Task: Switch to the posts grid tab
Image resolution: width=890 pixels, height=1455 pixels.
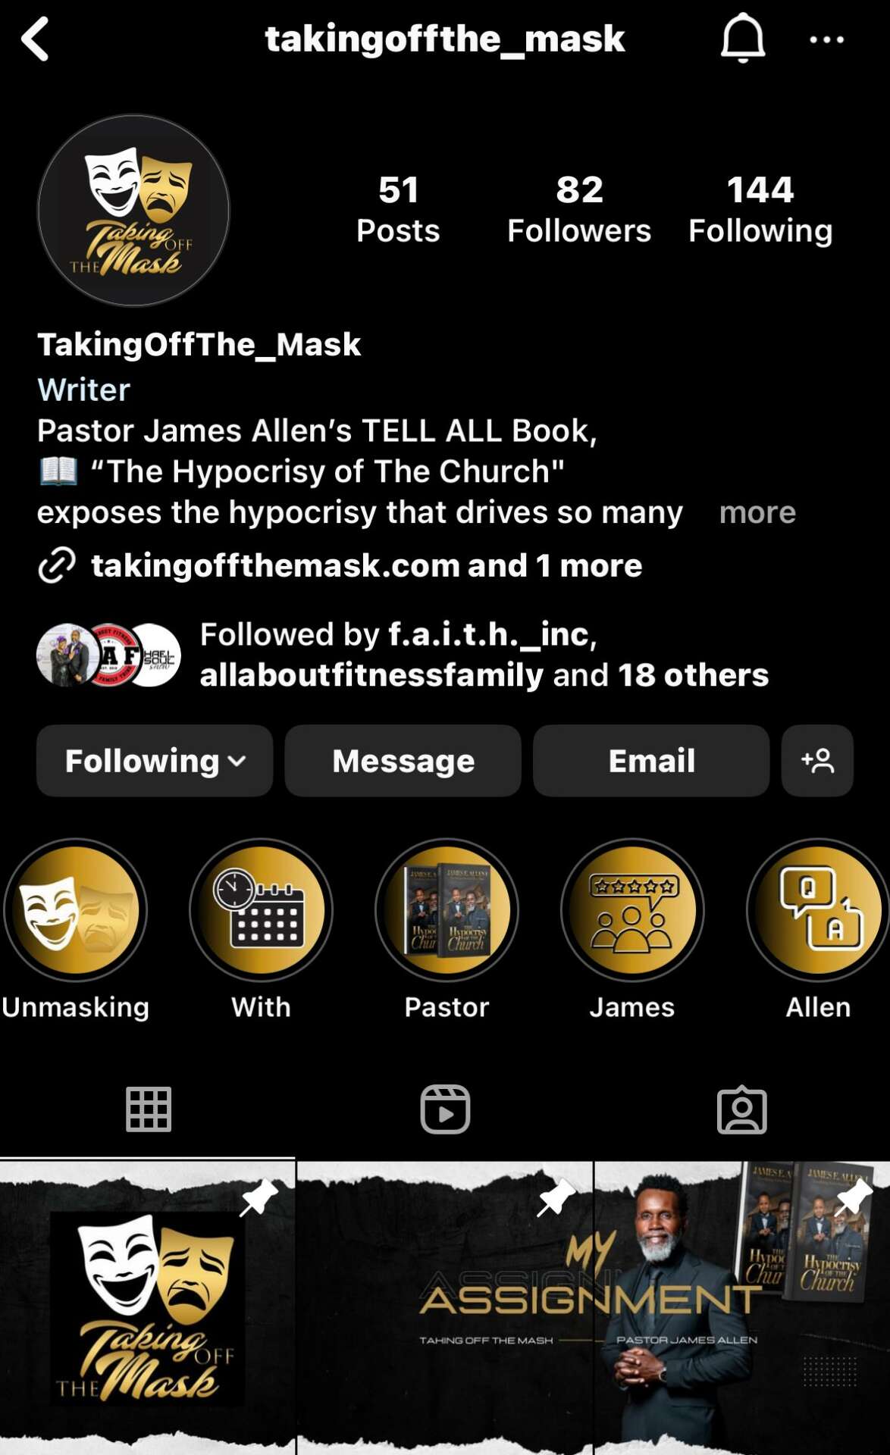Action: (148, 1109)
